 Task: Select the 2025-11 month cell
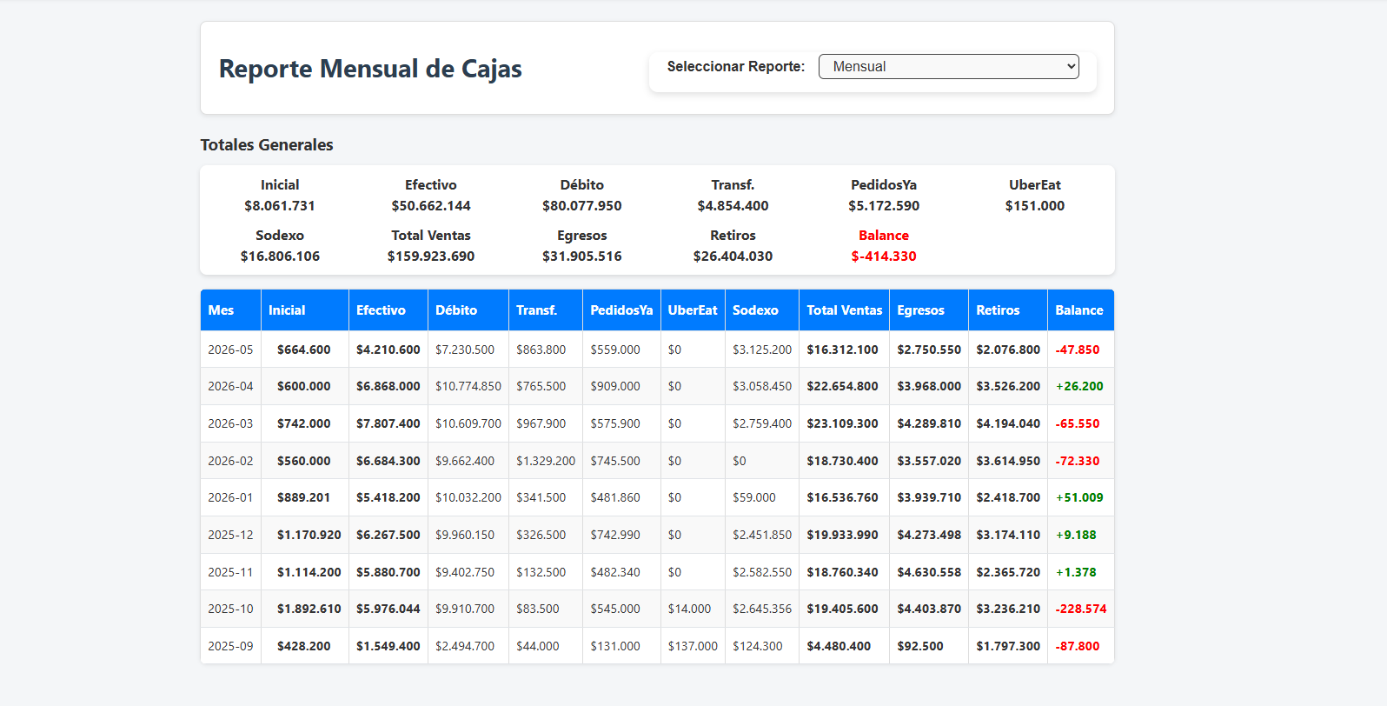(230, 572)
